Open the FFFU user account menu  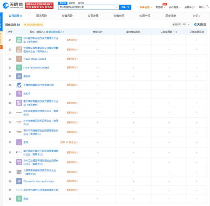point(204,7)
